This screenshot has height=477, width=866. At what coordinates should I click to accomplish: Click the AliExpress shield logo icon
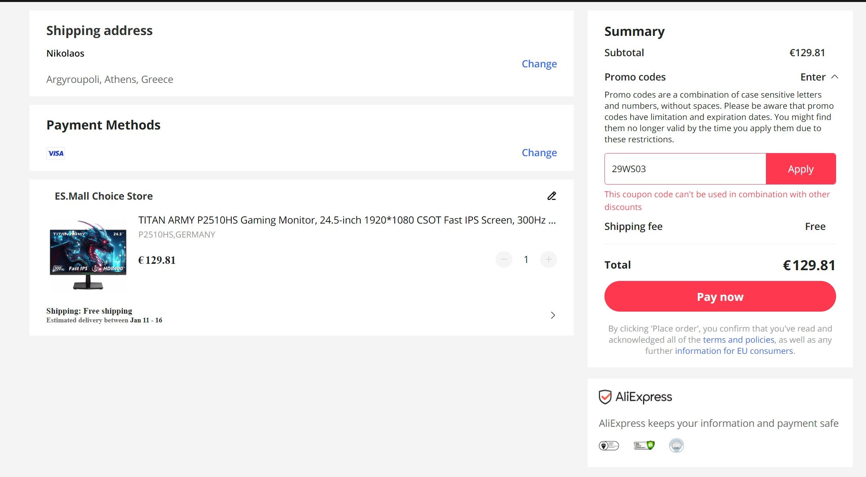pyautogui.click(x=605, y=397)
